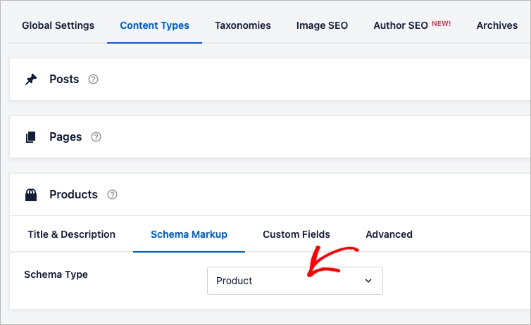Click the help icon next to Posts
This screenshot has width=531, height=325.
(93, 79)
